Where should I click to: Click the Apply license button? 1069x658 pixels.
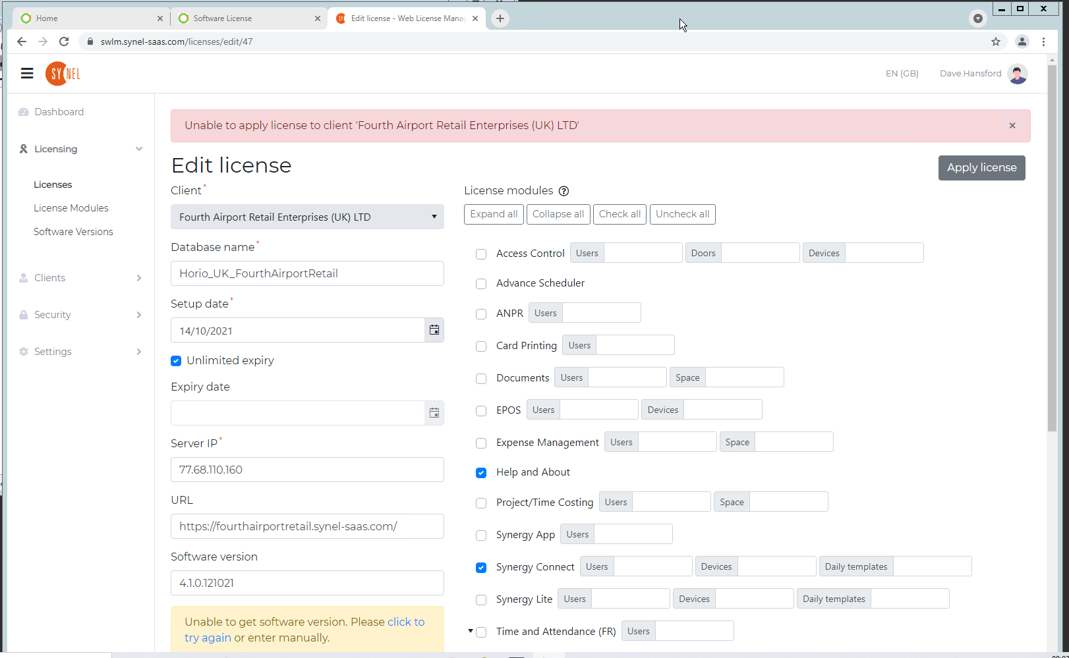click(981, 167)
